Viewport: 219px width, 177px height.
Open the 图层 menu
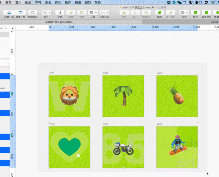click(28, 2)
